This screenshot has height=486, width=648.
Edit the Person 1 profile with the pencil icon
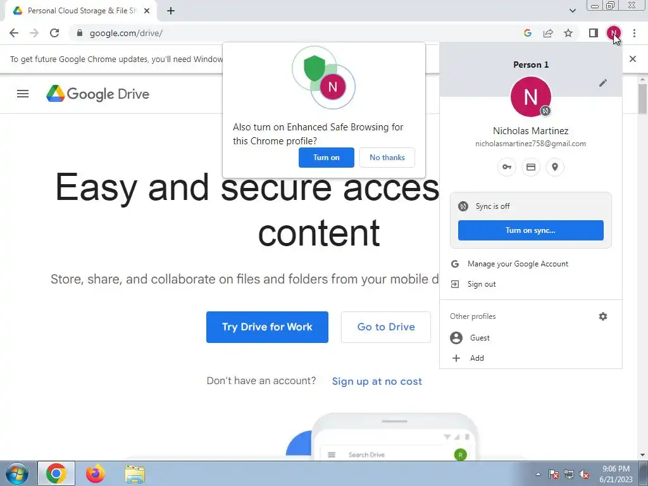pyautogui.click(x=603, y=83)
